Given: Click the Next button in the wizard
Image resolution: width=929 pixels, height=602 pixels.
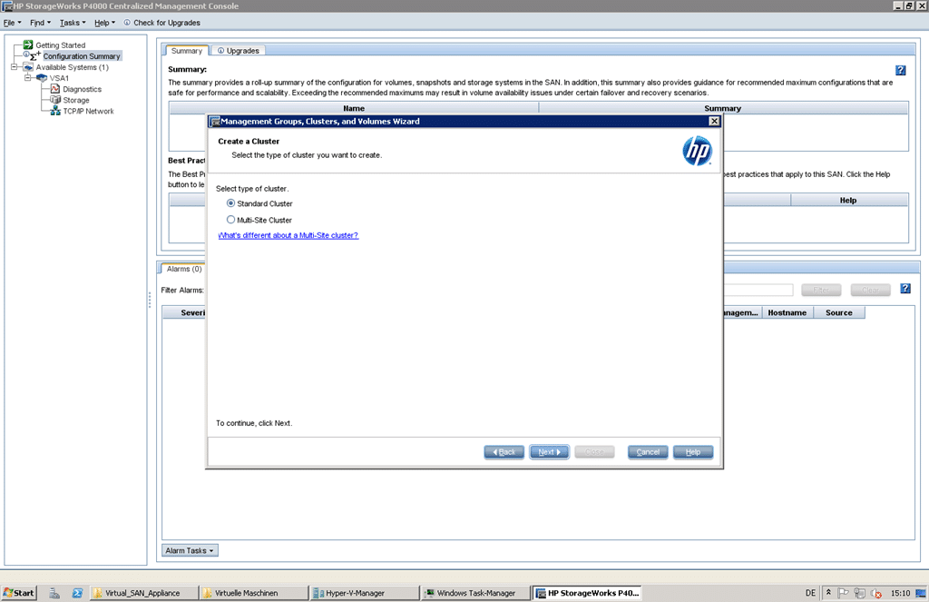Looking at the screenshot, I should [x=549, y=452].
